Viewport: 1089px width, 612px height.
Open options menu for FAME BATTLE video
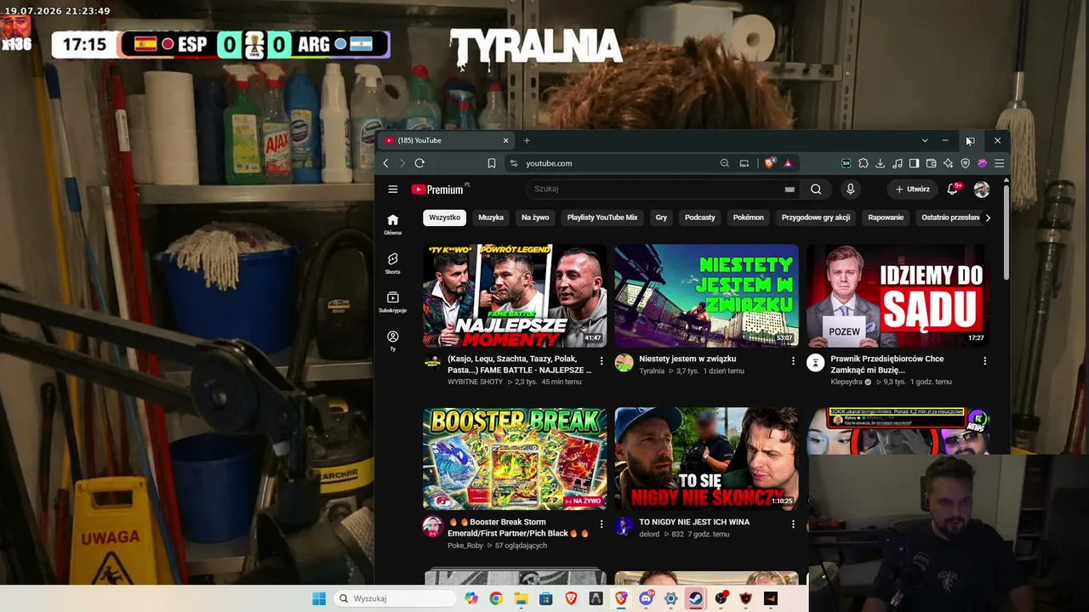click(602, 361)
